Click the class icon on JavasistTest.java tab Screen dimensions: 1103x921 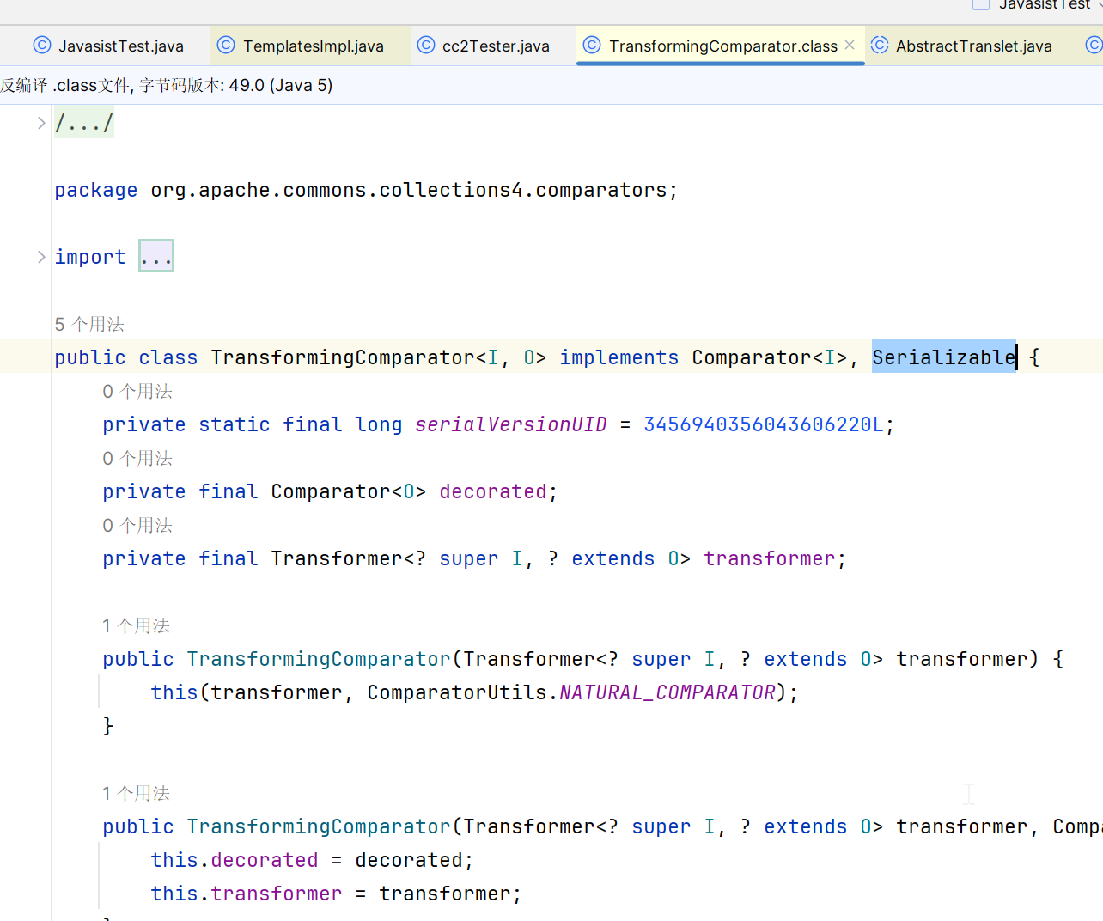(41, 46)
